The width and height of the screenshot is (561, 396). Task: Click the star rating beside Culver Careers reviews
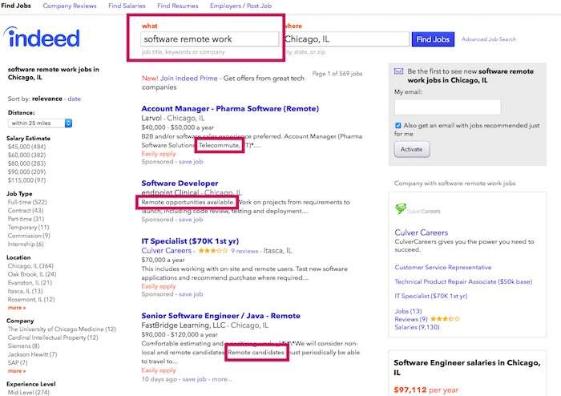click(213, 251)
